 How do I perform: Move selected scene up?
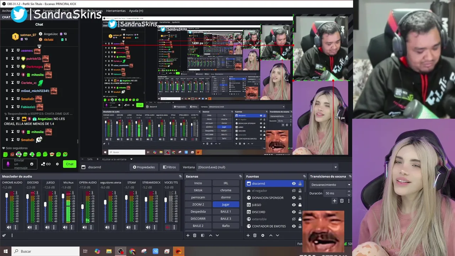click(210, 235)
